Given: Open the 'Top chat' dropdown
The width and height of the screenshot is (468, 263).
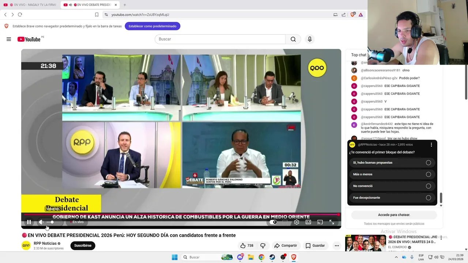Looking at the screenshot, I should click(x=359, y=55).
